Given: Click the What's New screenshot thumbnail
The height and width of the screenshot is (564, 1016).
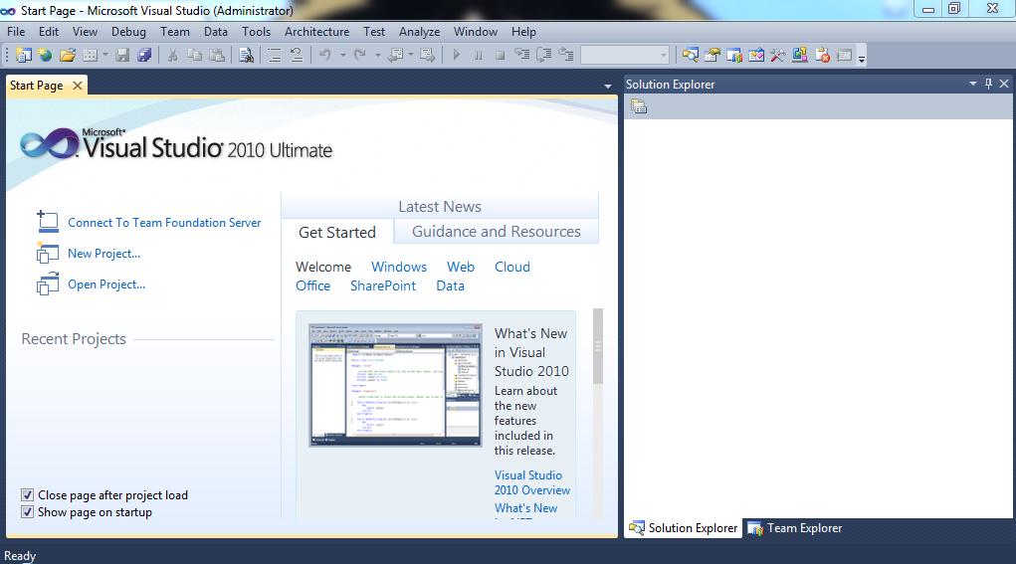Looking at the screenshot, I should pyautogui.click(x=395, y=385).
